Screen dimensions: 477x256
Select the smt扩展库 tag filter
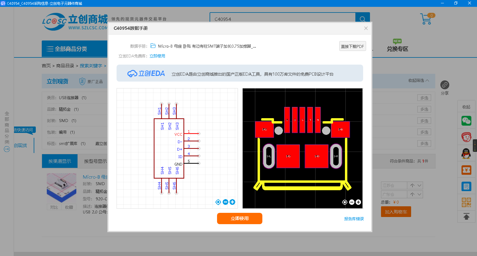point(72,143)
